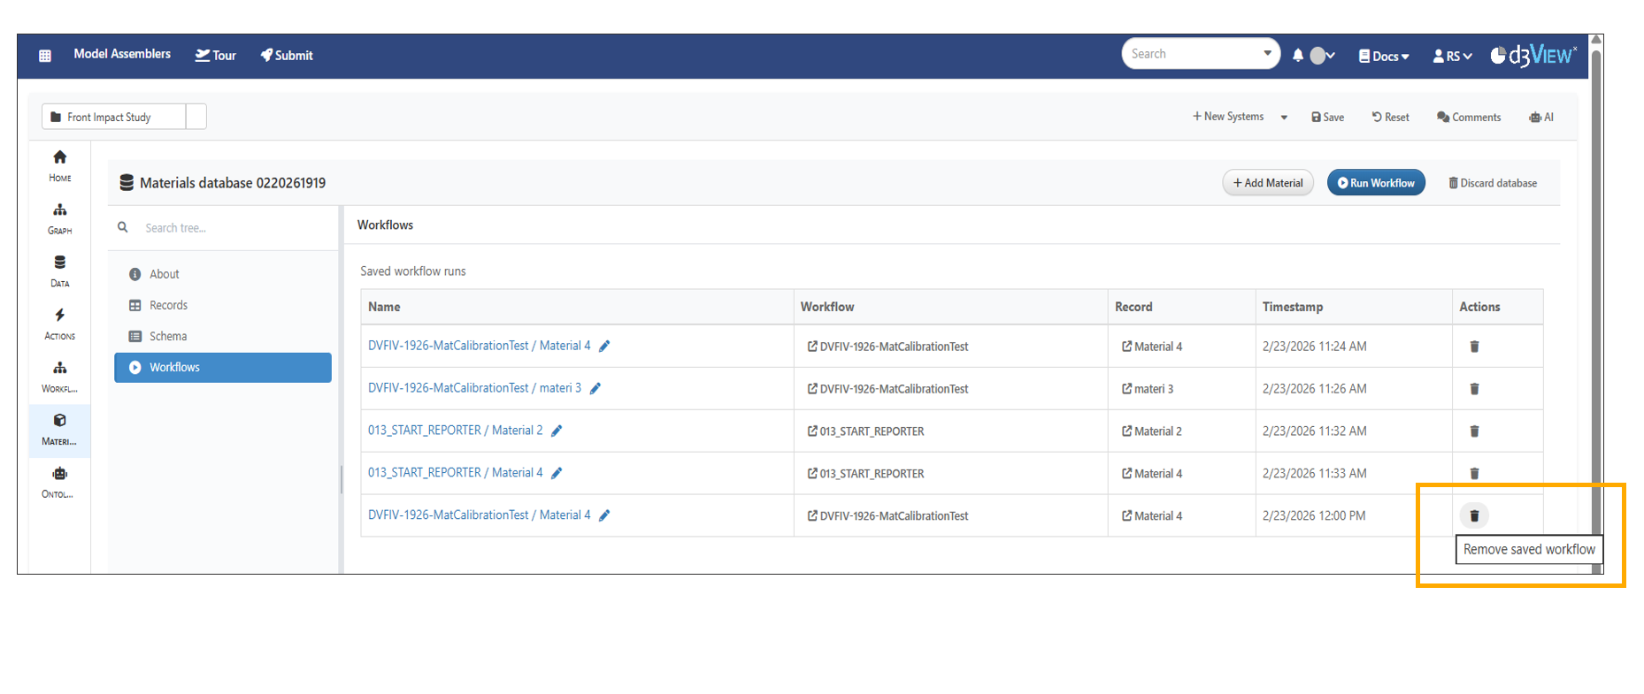Click the notifications bell icon
Screen dimensions: 1644x694
tap(1297, 56)
